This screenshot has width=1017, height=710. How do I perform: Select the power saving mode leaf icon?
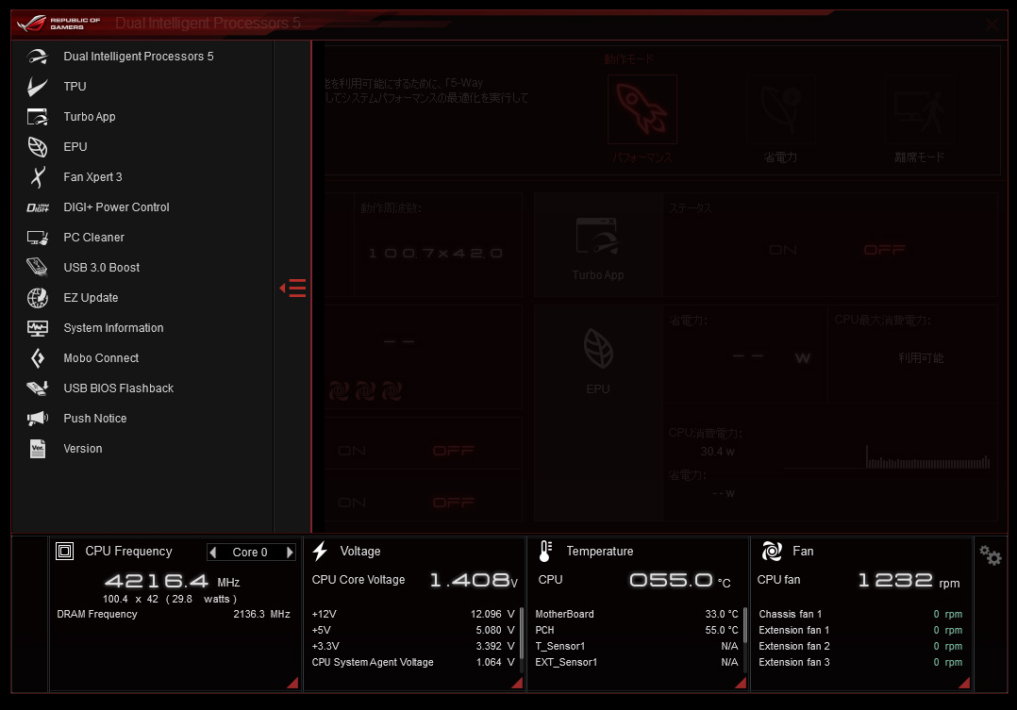(x=781, y=109)
